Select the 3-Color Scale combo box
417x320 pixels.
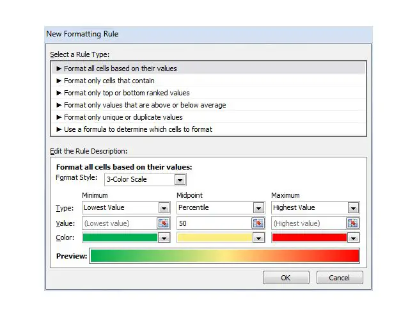(145, 179)
